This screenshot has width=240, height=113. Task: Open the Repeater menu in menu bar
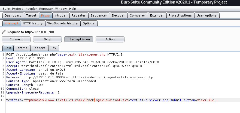pyautogui.click(x=46, y=9)
